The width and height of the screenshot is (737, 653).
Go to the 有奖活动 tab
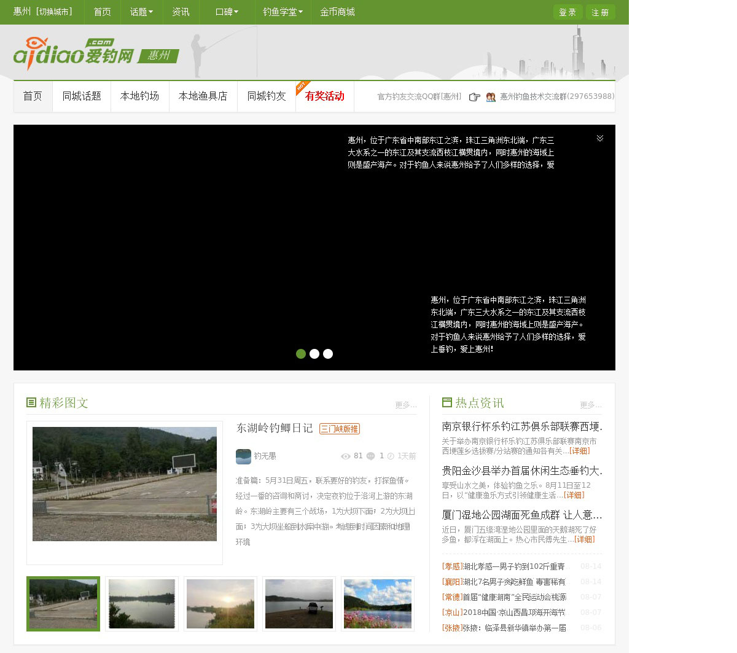[x=324, y=96]
